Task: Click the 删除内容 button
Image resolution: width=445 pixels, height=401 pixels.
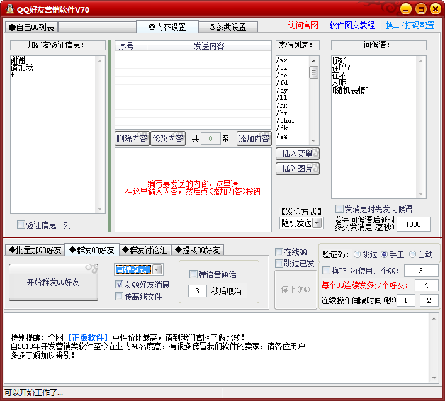Action: click(132, 138)
